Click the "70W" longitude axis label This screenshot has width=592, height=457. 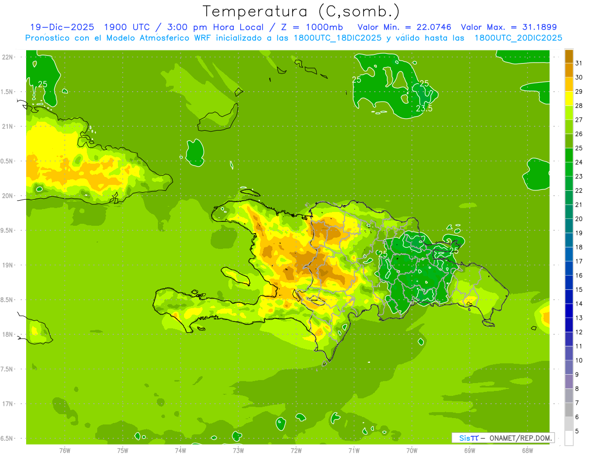[412, 450]
